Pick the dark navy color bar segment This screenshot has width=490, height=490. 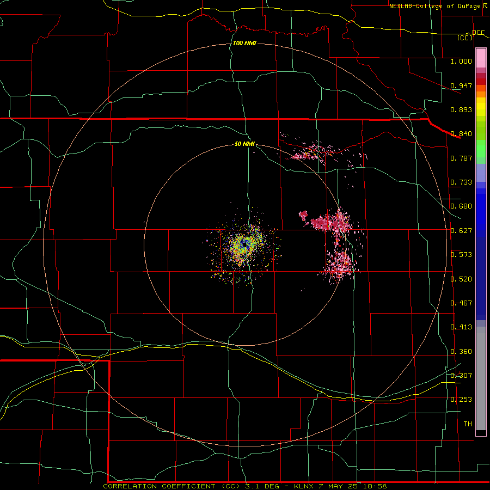tap(481, 278)
